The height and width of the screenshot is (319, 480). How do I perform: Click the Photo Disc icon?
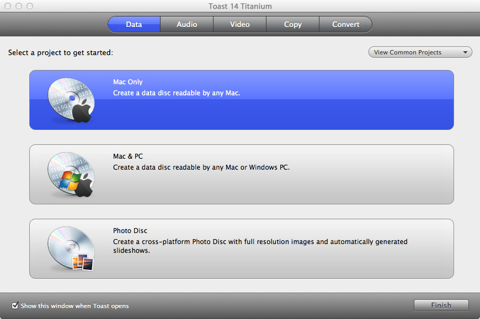pyautogui.click(x=70, y=248)
